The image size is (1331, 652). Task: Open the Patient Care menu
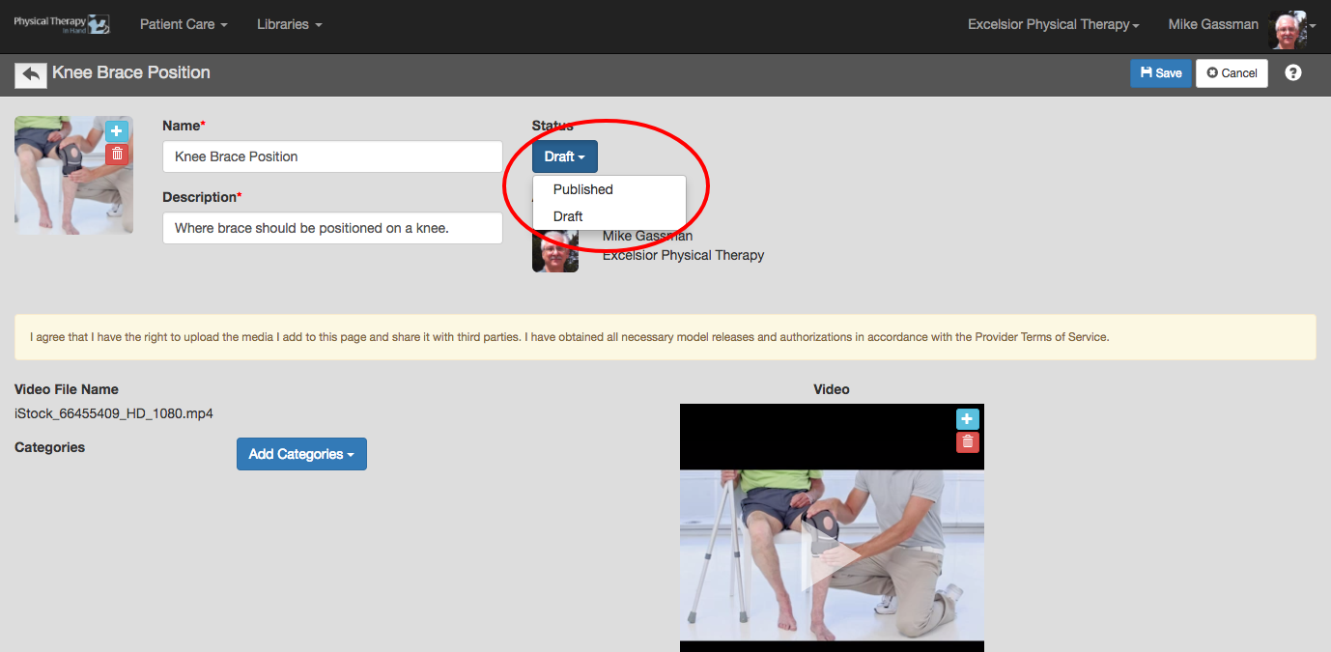(x=184, y=24)
